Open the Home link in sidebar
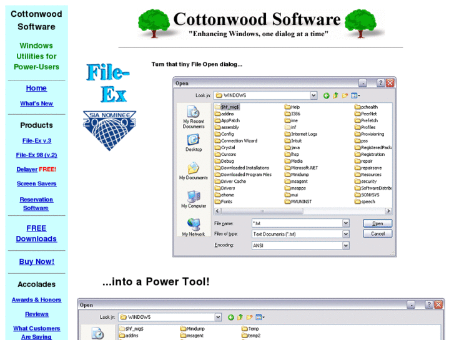This screenshot has height=340, width=454. 36,88
